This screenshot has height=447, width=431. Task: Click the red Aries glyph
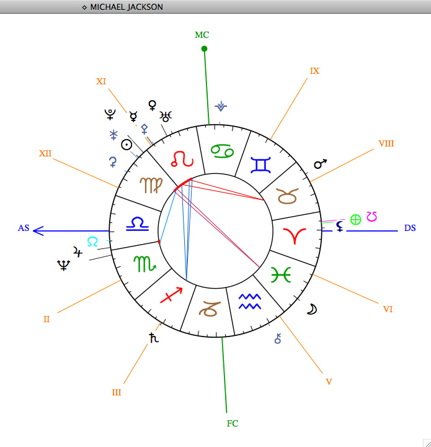295,236
